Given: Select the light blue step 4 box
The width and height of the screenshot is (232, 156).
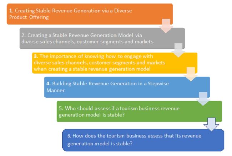Looking at the screenshot, I should [127, 87].
